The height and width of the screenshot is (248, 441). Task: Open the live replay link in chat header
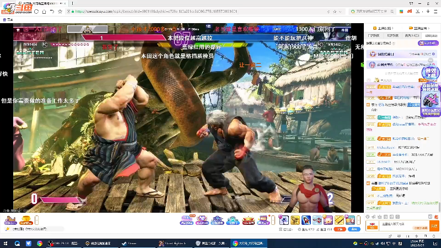pos(420,28)
